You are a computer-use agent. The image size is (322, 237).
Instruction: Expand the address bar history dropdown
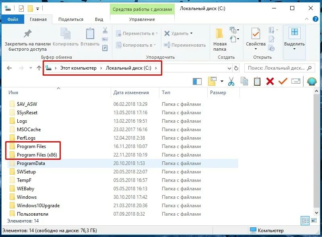click(x=229, y=68)
